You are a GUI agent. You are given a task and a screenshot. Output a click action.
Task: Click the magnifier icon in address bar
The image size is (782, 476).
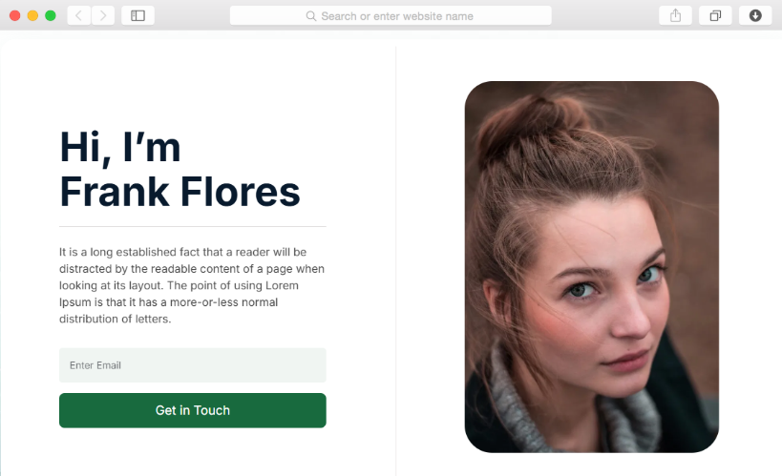[310, 16]
